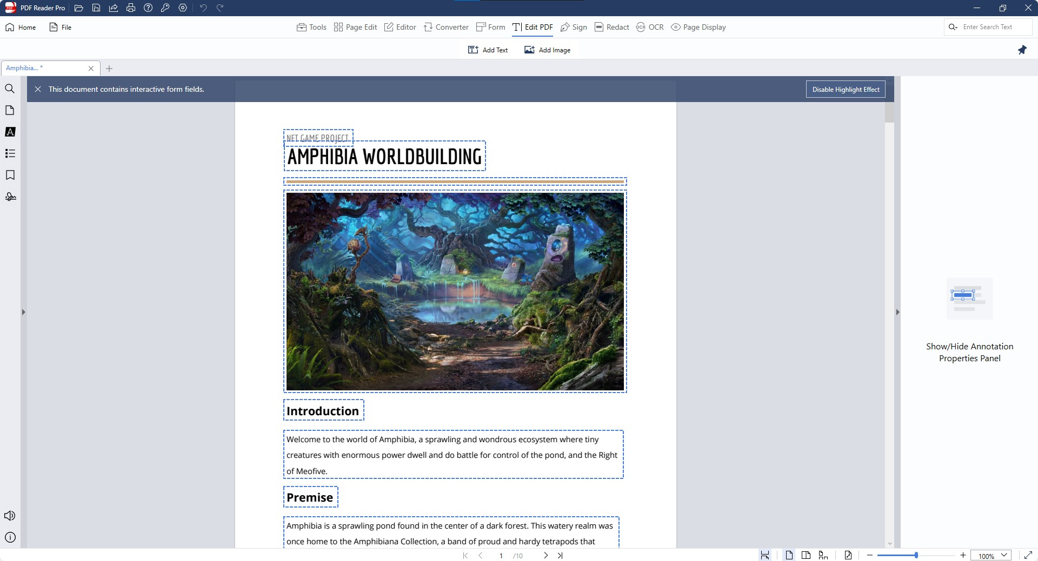Select the Redact tab
Viewport: 1038px width, 561px height.
point(611,27)
